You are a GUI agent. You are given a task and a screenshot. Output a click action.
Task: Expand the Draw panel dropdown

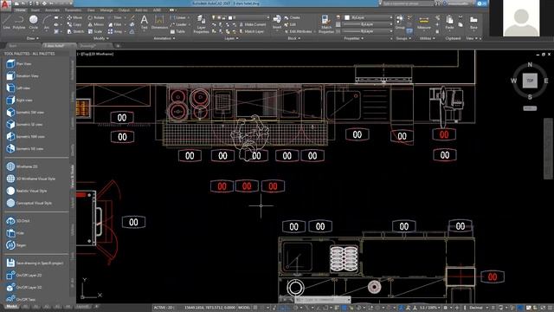pos(33,38)
